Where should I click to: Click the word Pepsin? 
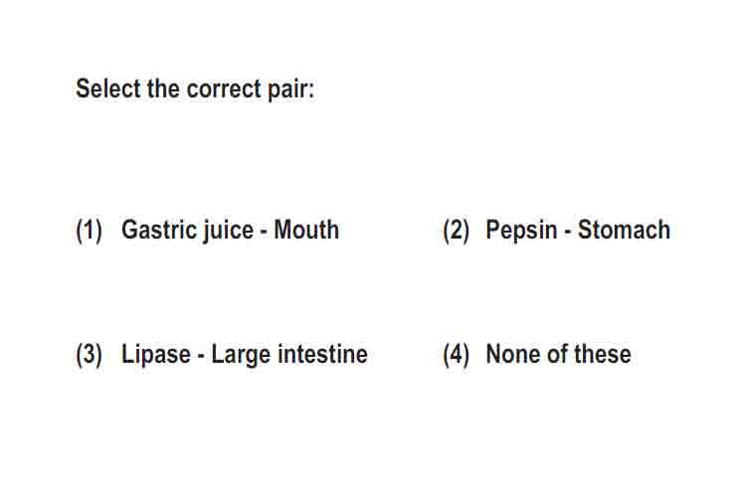point(521,232)
